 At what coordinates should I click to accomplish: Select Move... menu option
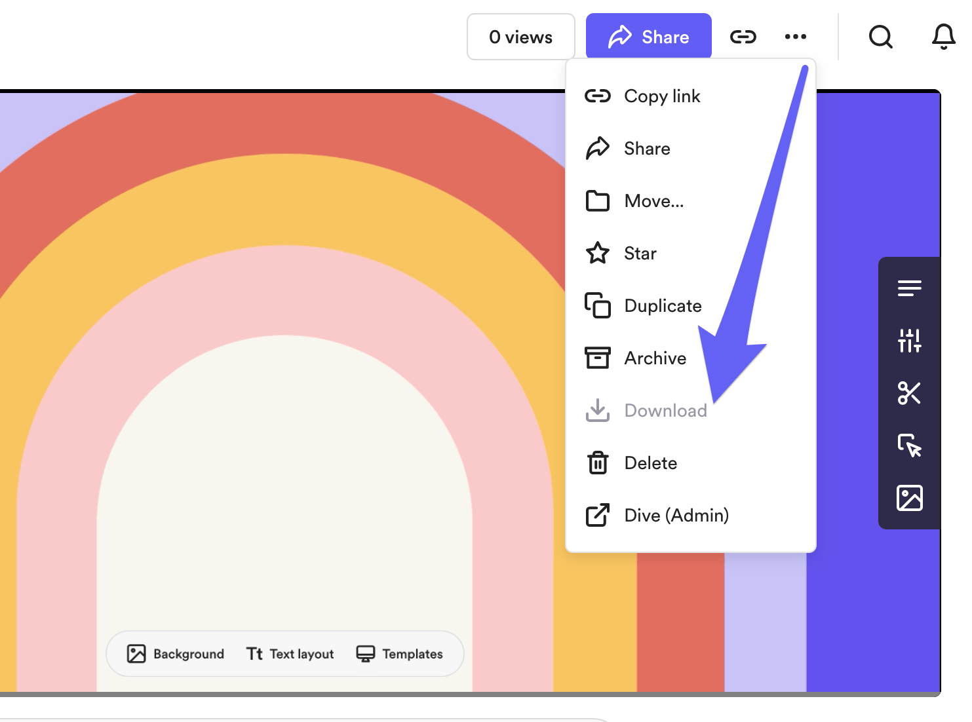653,201
